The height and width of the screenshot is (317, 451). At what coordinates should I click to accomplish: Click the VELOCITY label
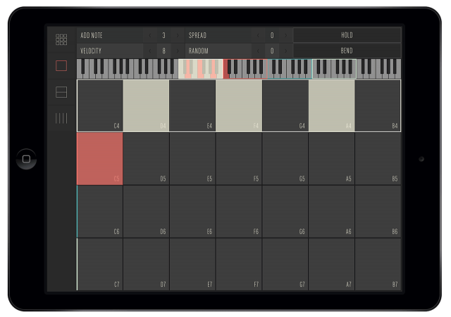coord(91,51)
